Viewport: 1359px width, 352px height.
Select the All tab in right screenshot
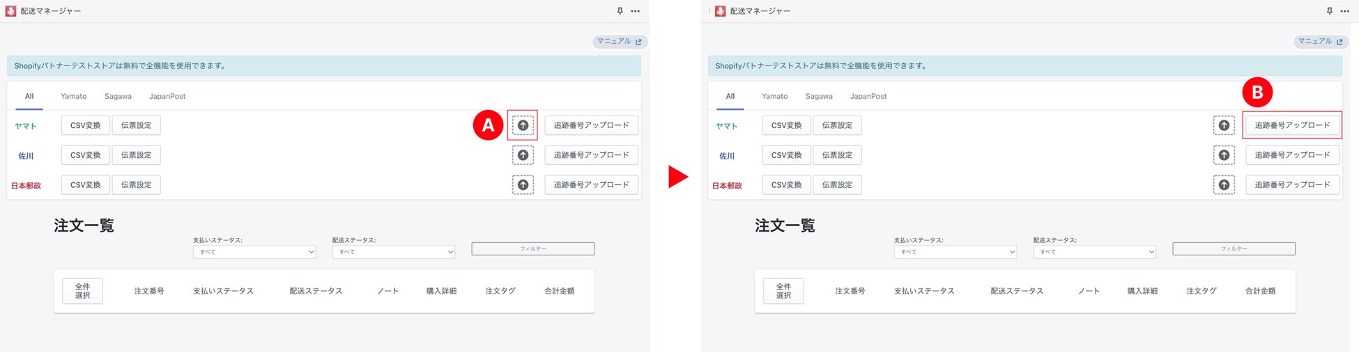730,96
